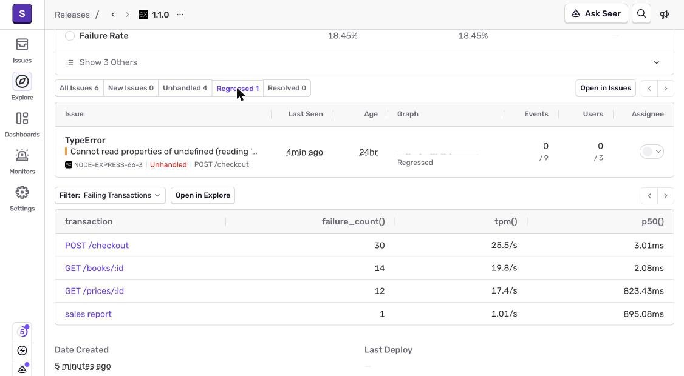The height and width of the screenshot is (376, 684).
Task: Open the Releases breadcrumb link
Action: [72, 15]
